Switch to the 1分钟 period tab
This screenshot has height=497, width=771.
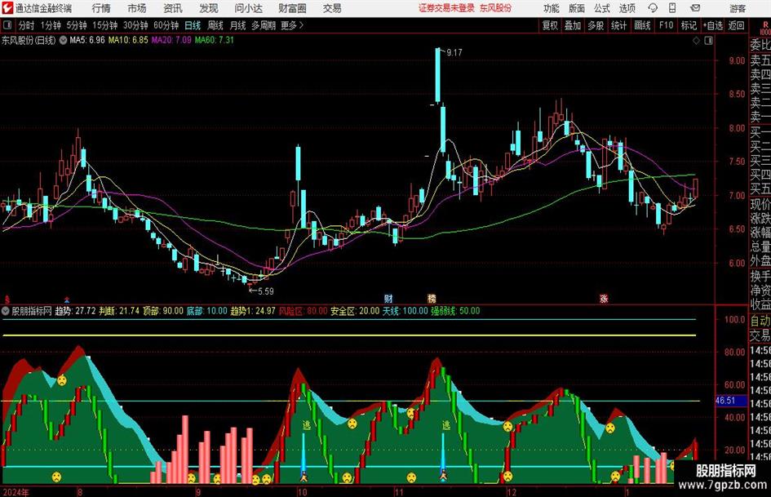(51, 25)
